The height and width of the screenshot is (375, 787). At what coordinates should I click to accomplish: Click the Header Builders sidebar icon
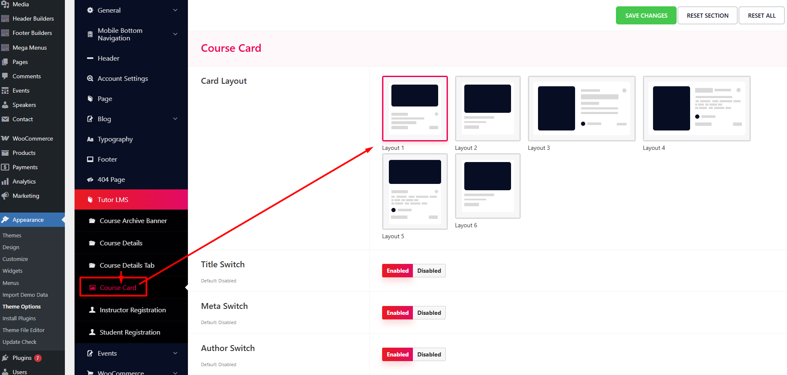point(5,19)
